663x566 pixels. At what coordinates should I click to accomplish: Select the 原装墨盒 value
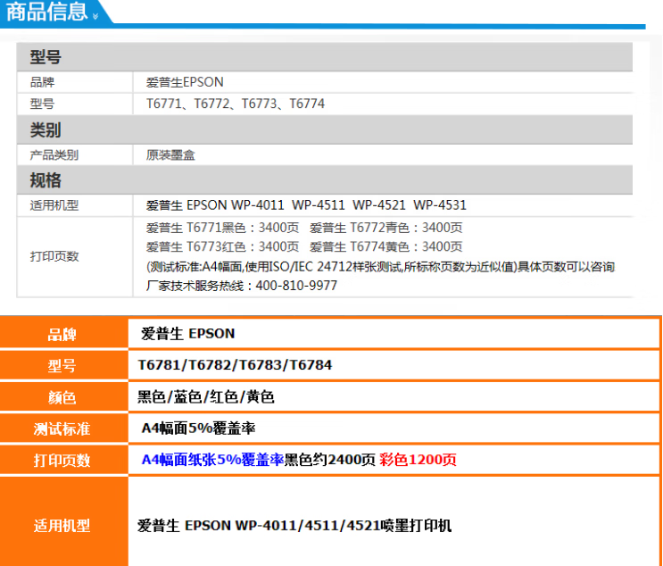[170, 154]
